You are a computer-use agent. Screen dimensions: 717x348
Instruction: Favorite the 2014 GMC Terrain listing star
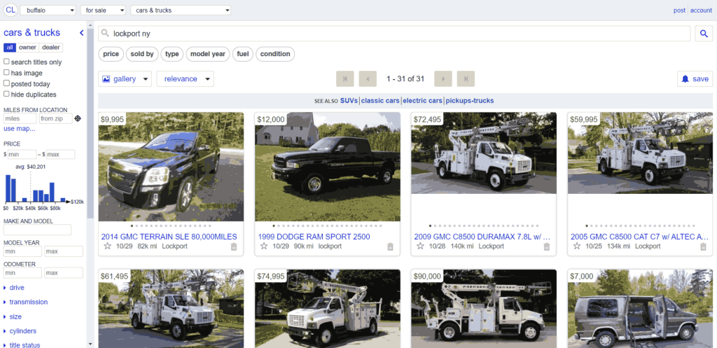coord(107,246)
